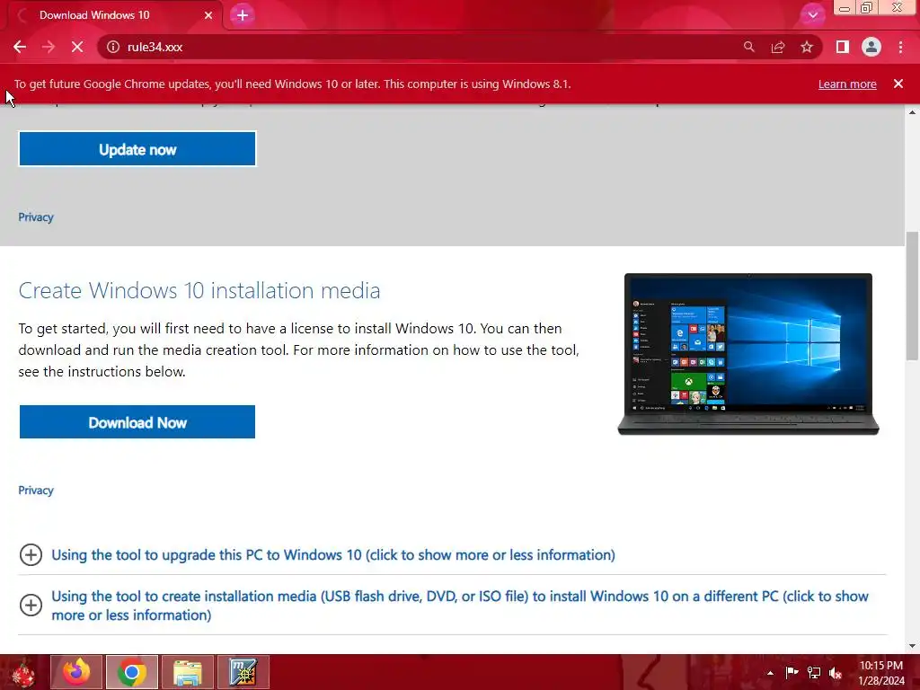920x690 pixels.
Task: Open the side panel icon
Action: 843,47
